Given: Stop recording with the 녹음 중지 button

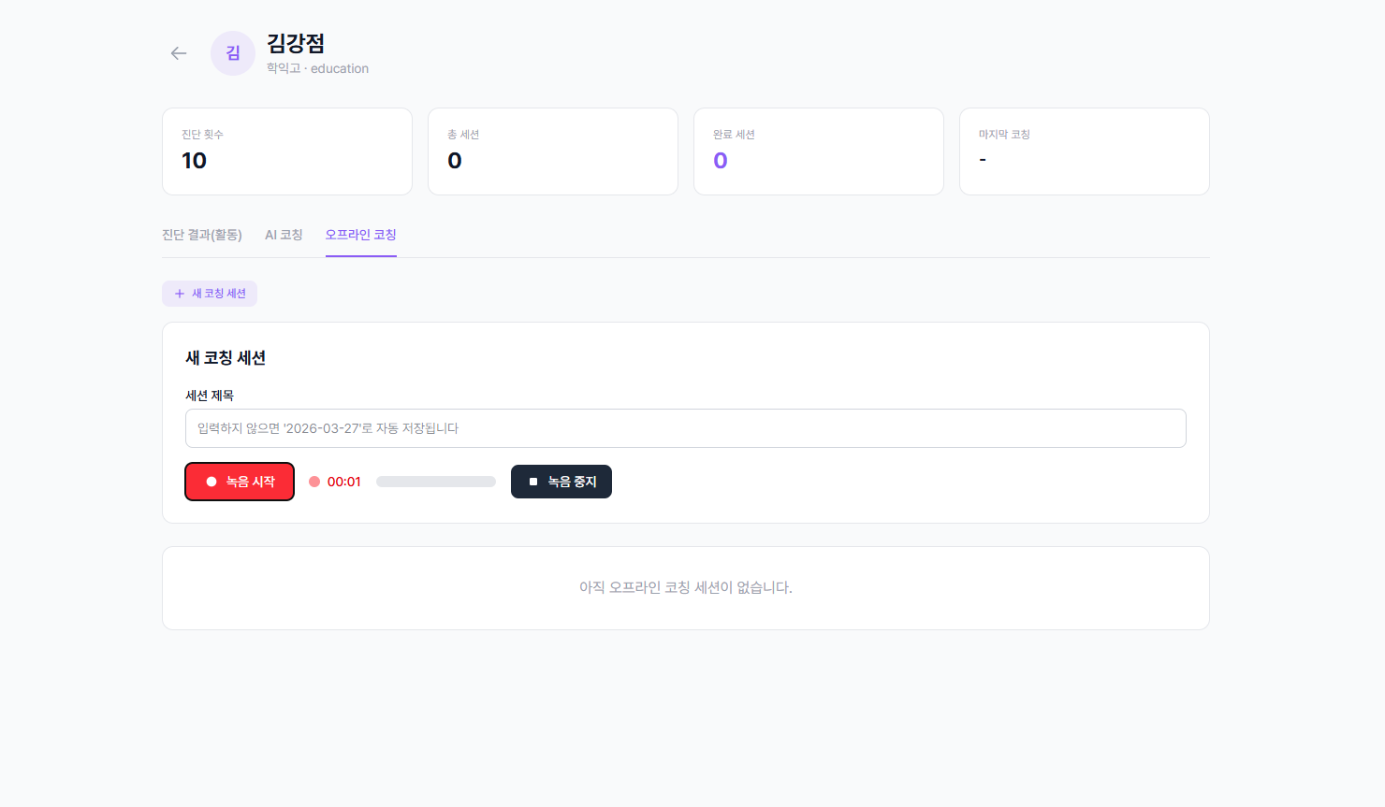Looking at the screenshot, I should pos(561,482).
